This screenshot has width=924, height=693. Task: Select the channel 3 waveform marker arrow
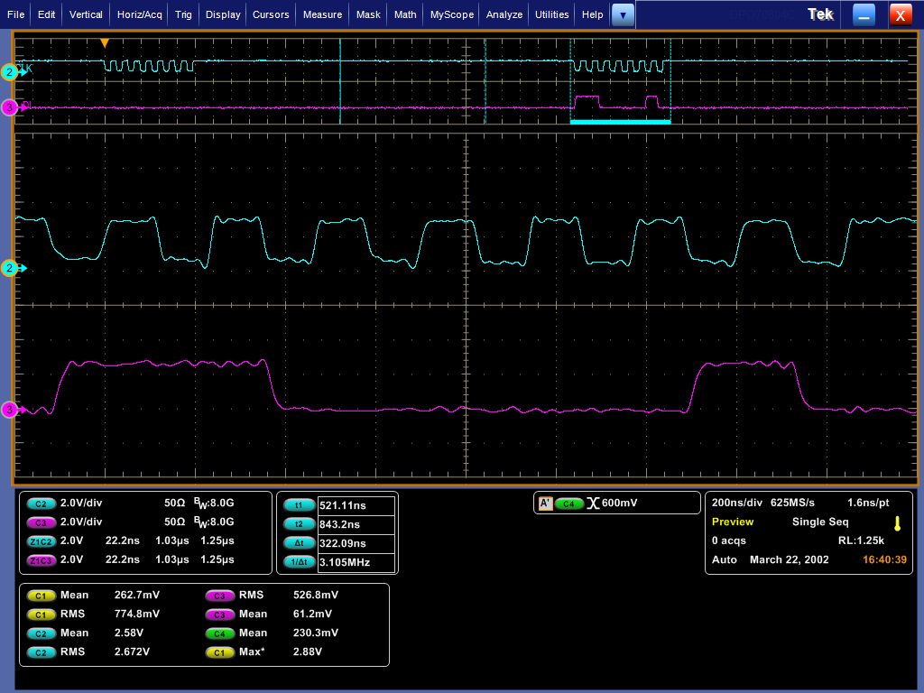(10, 410)
